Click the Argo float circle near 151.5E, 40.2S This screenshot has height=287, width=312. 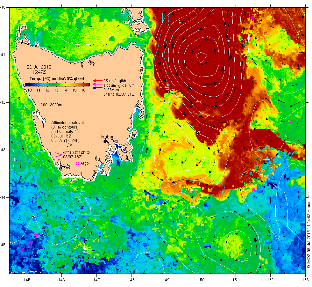(252, 17)
